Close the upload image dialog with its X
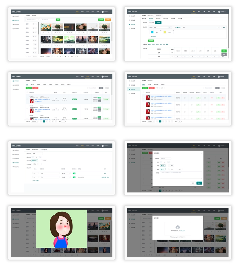Viewport: 238px width, 268px height. click(x=201, y=218)
